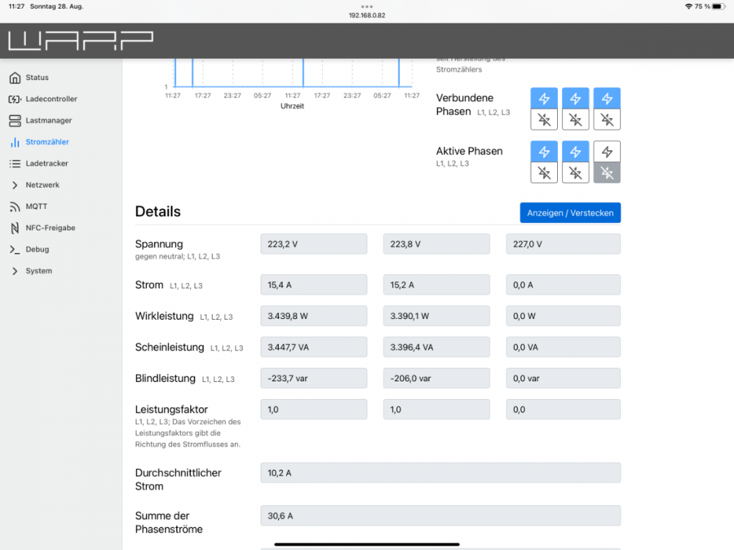Toggle the L1 connected phase indicator
This screenshot has height=550, width=734.
544,98
